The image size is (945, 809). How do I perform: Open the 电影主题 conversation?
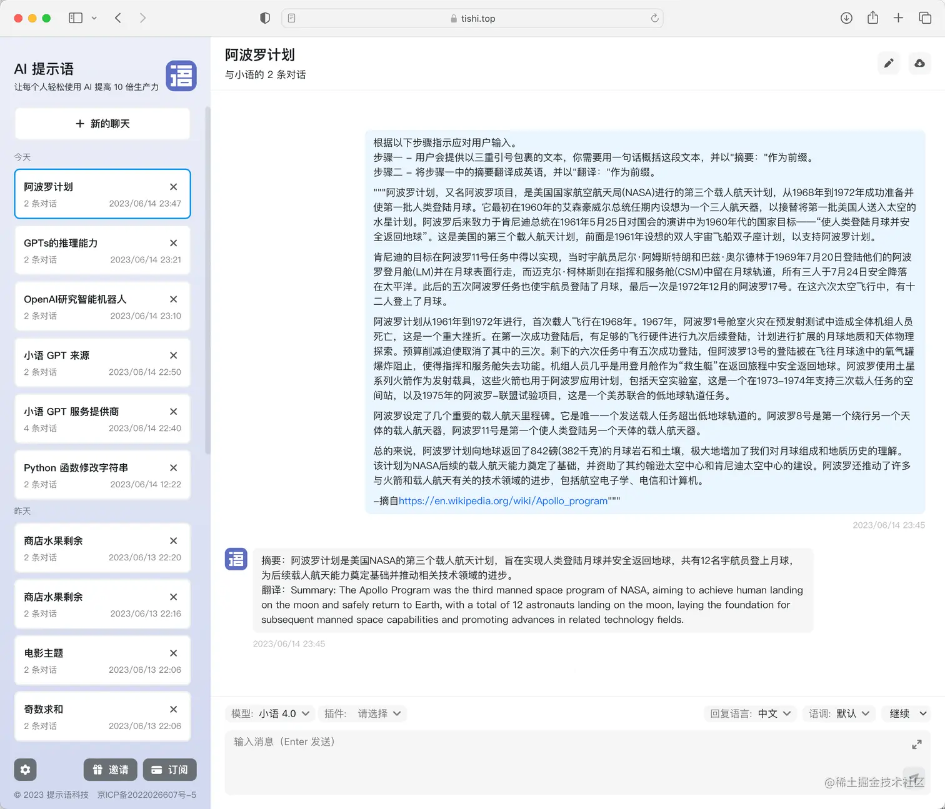point(102,660)
